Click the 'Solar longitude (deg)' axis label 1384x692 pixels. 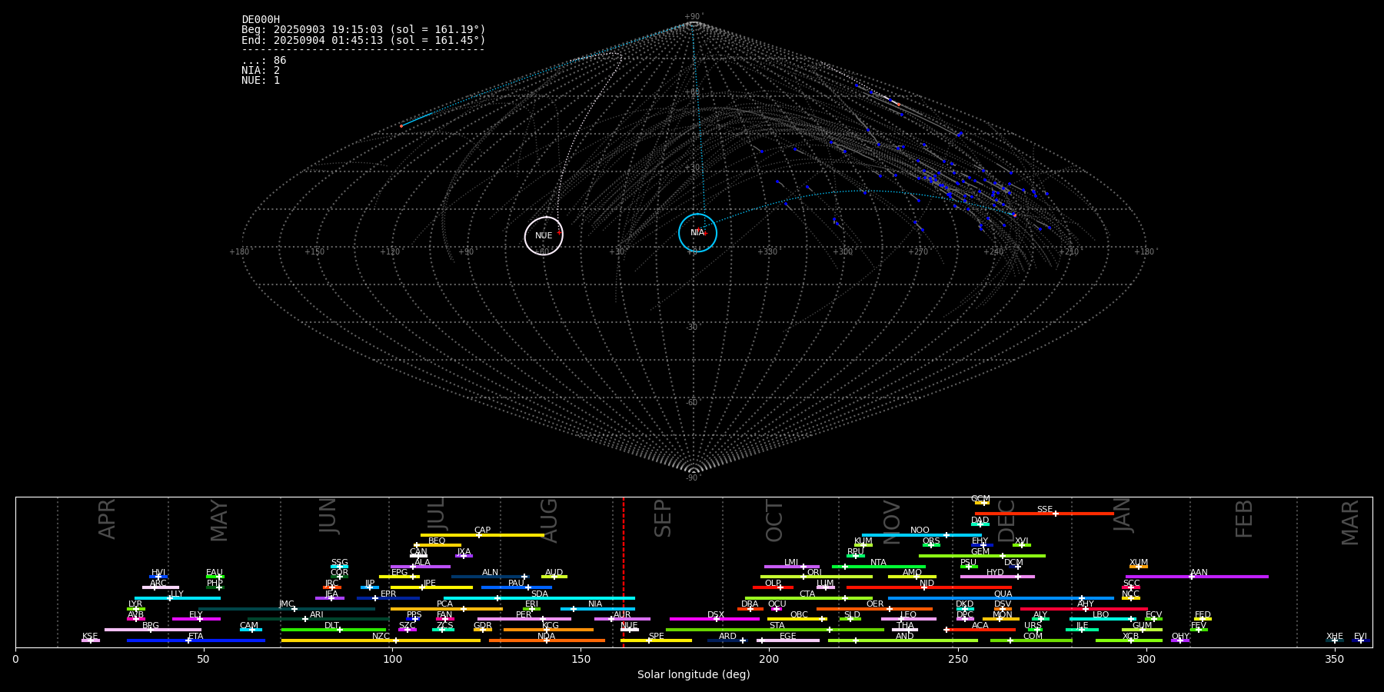(x=694, y=674)
